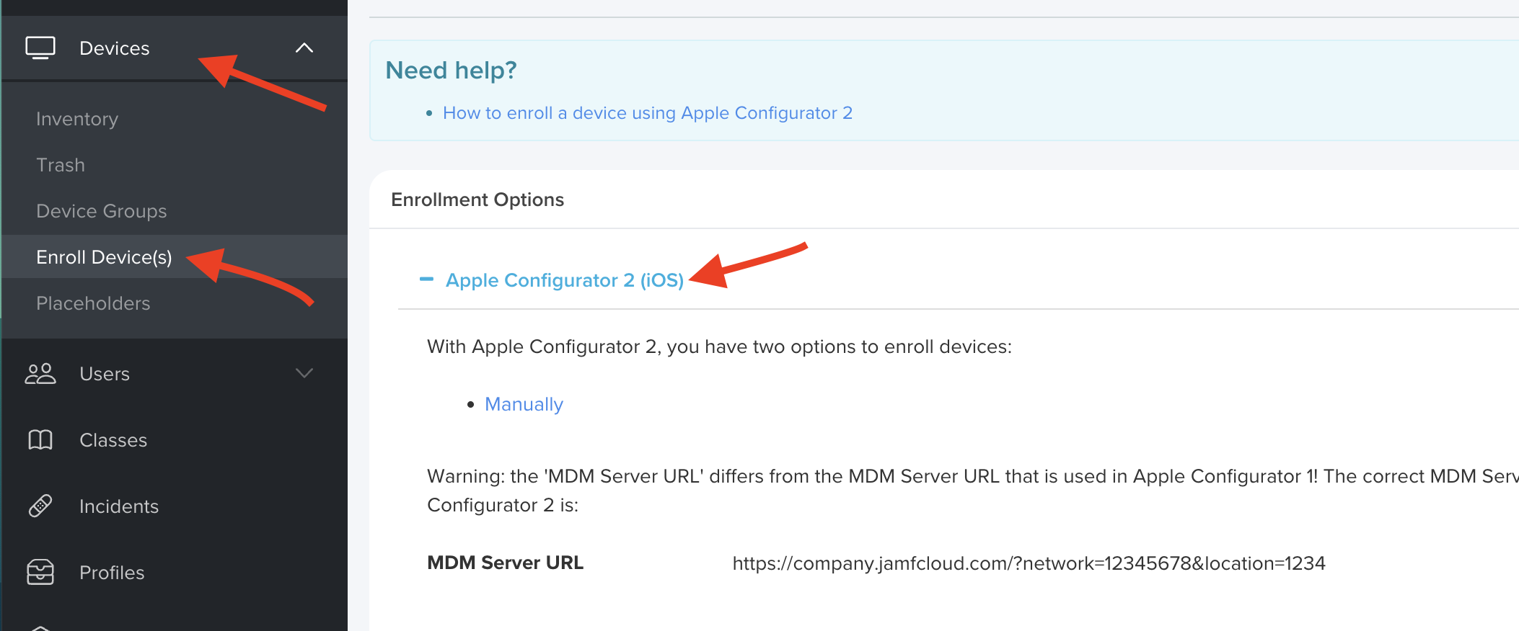Click the Manually enrollment link
Image resolution: width=1519 pixels, height=631 pixels.
tap(524, 404)
